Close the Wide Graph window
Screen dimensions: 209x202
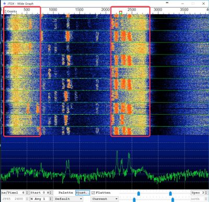click(x=203, y=4)
